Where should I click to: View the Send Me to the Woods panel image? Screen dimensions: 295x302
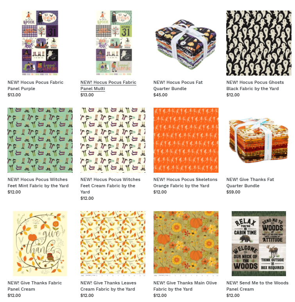click(259, 244)
